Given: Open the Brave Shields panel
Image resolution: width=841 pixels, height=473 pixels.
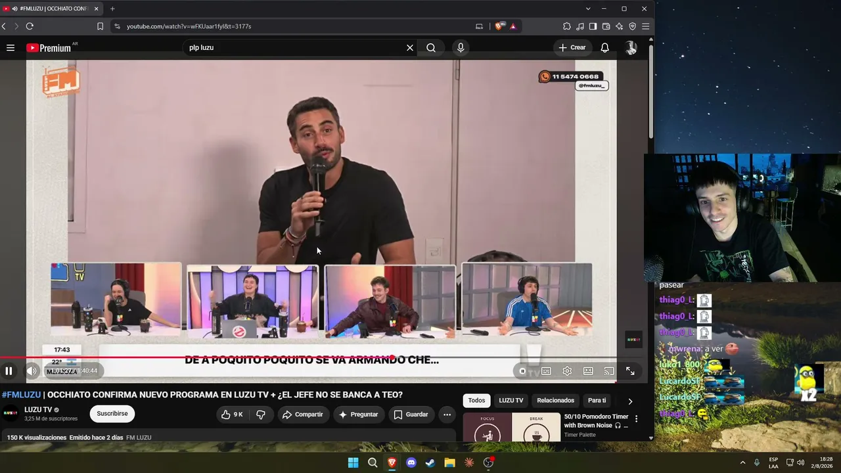Looking at the screenshot, I should click(500, 26).
